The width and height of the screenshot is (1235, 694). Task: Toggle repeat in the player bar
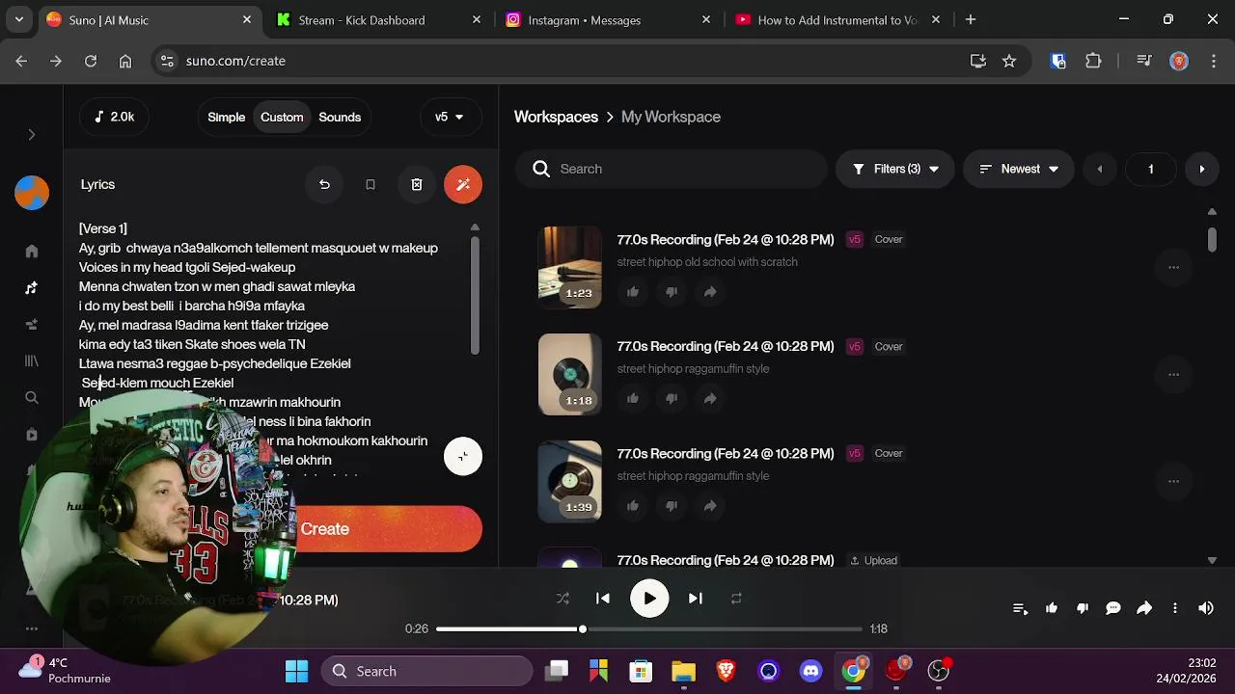736,599
